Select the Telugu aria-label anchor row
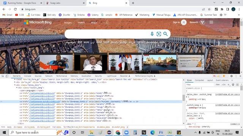243x136 pixels. tap(68, 107)
